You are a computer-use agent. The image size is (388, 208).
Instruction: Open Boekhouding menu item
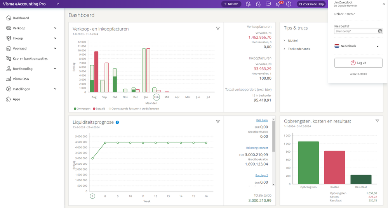tap(23, 69)
